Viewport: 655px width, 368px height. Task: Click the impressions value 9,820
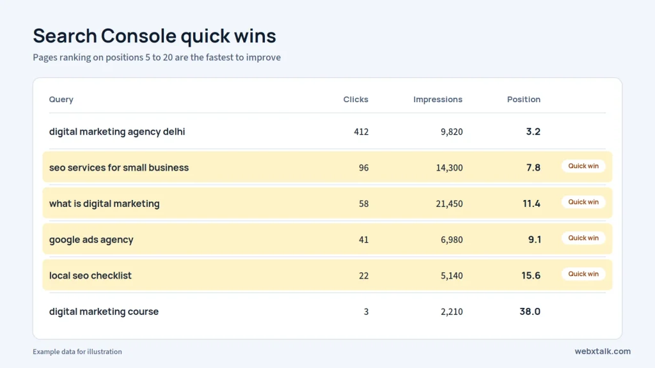(452, 132)
